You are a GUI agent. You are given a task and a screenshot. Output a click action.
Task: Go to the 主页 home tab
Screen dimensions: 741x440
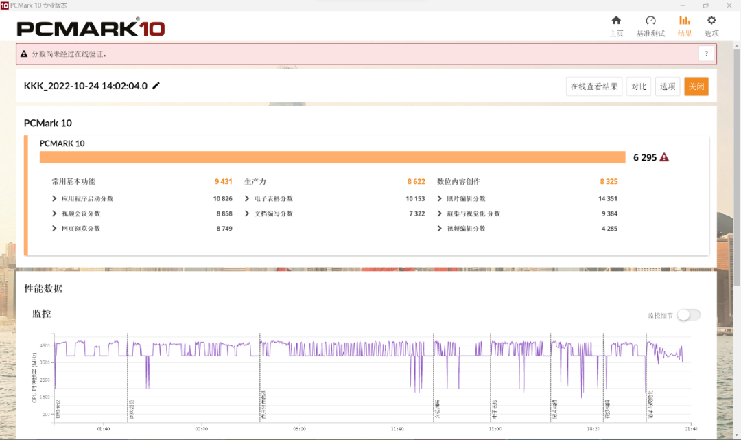[616, 27]
